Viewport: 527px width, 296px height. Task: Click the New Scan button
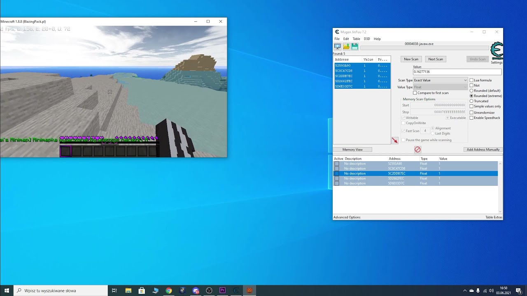[411, 59]
